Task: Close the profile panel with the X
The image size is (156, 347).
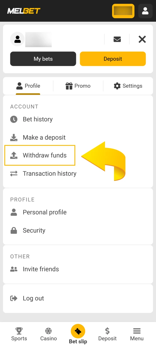Action: point(142,39)
